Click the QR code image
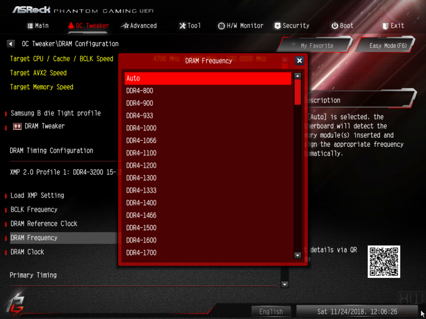The image size is (426, 319). click(384, 262)
